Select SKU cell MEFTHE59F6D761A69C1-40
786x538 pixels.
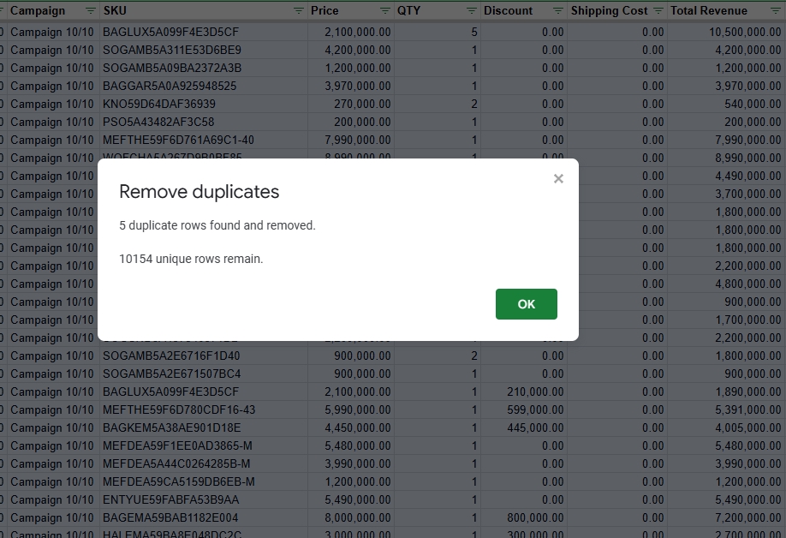pyautogui.click(x=204, y=140)
